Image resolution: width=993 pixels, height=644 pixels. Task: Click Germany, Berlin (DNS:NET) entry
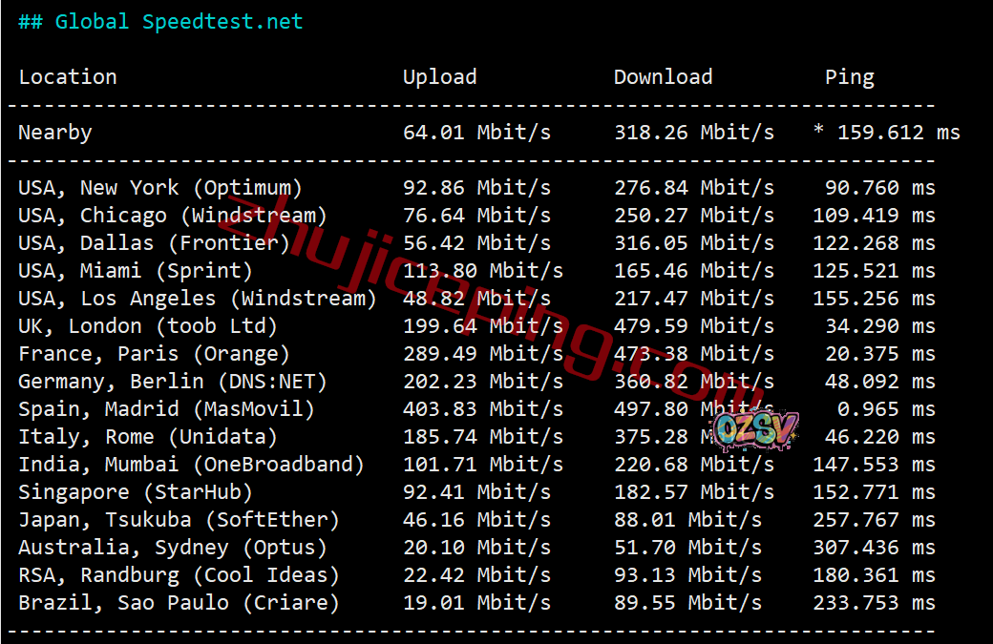(172, 382)
